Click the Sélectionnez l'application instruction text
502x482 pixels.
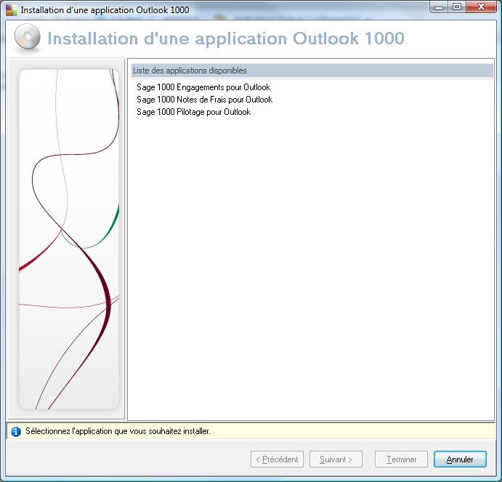118,431
